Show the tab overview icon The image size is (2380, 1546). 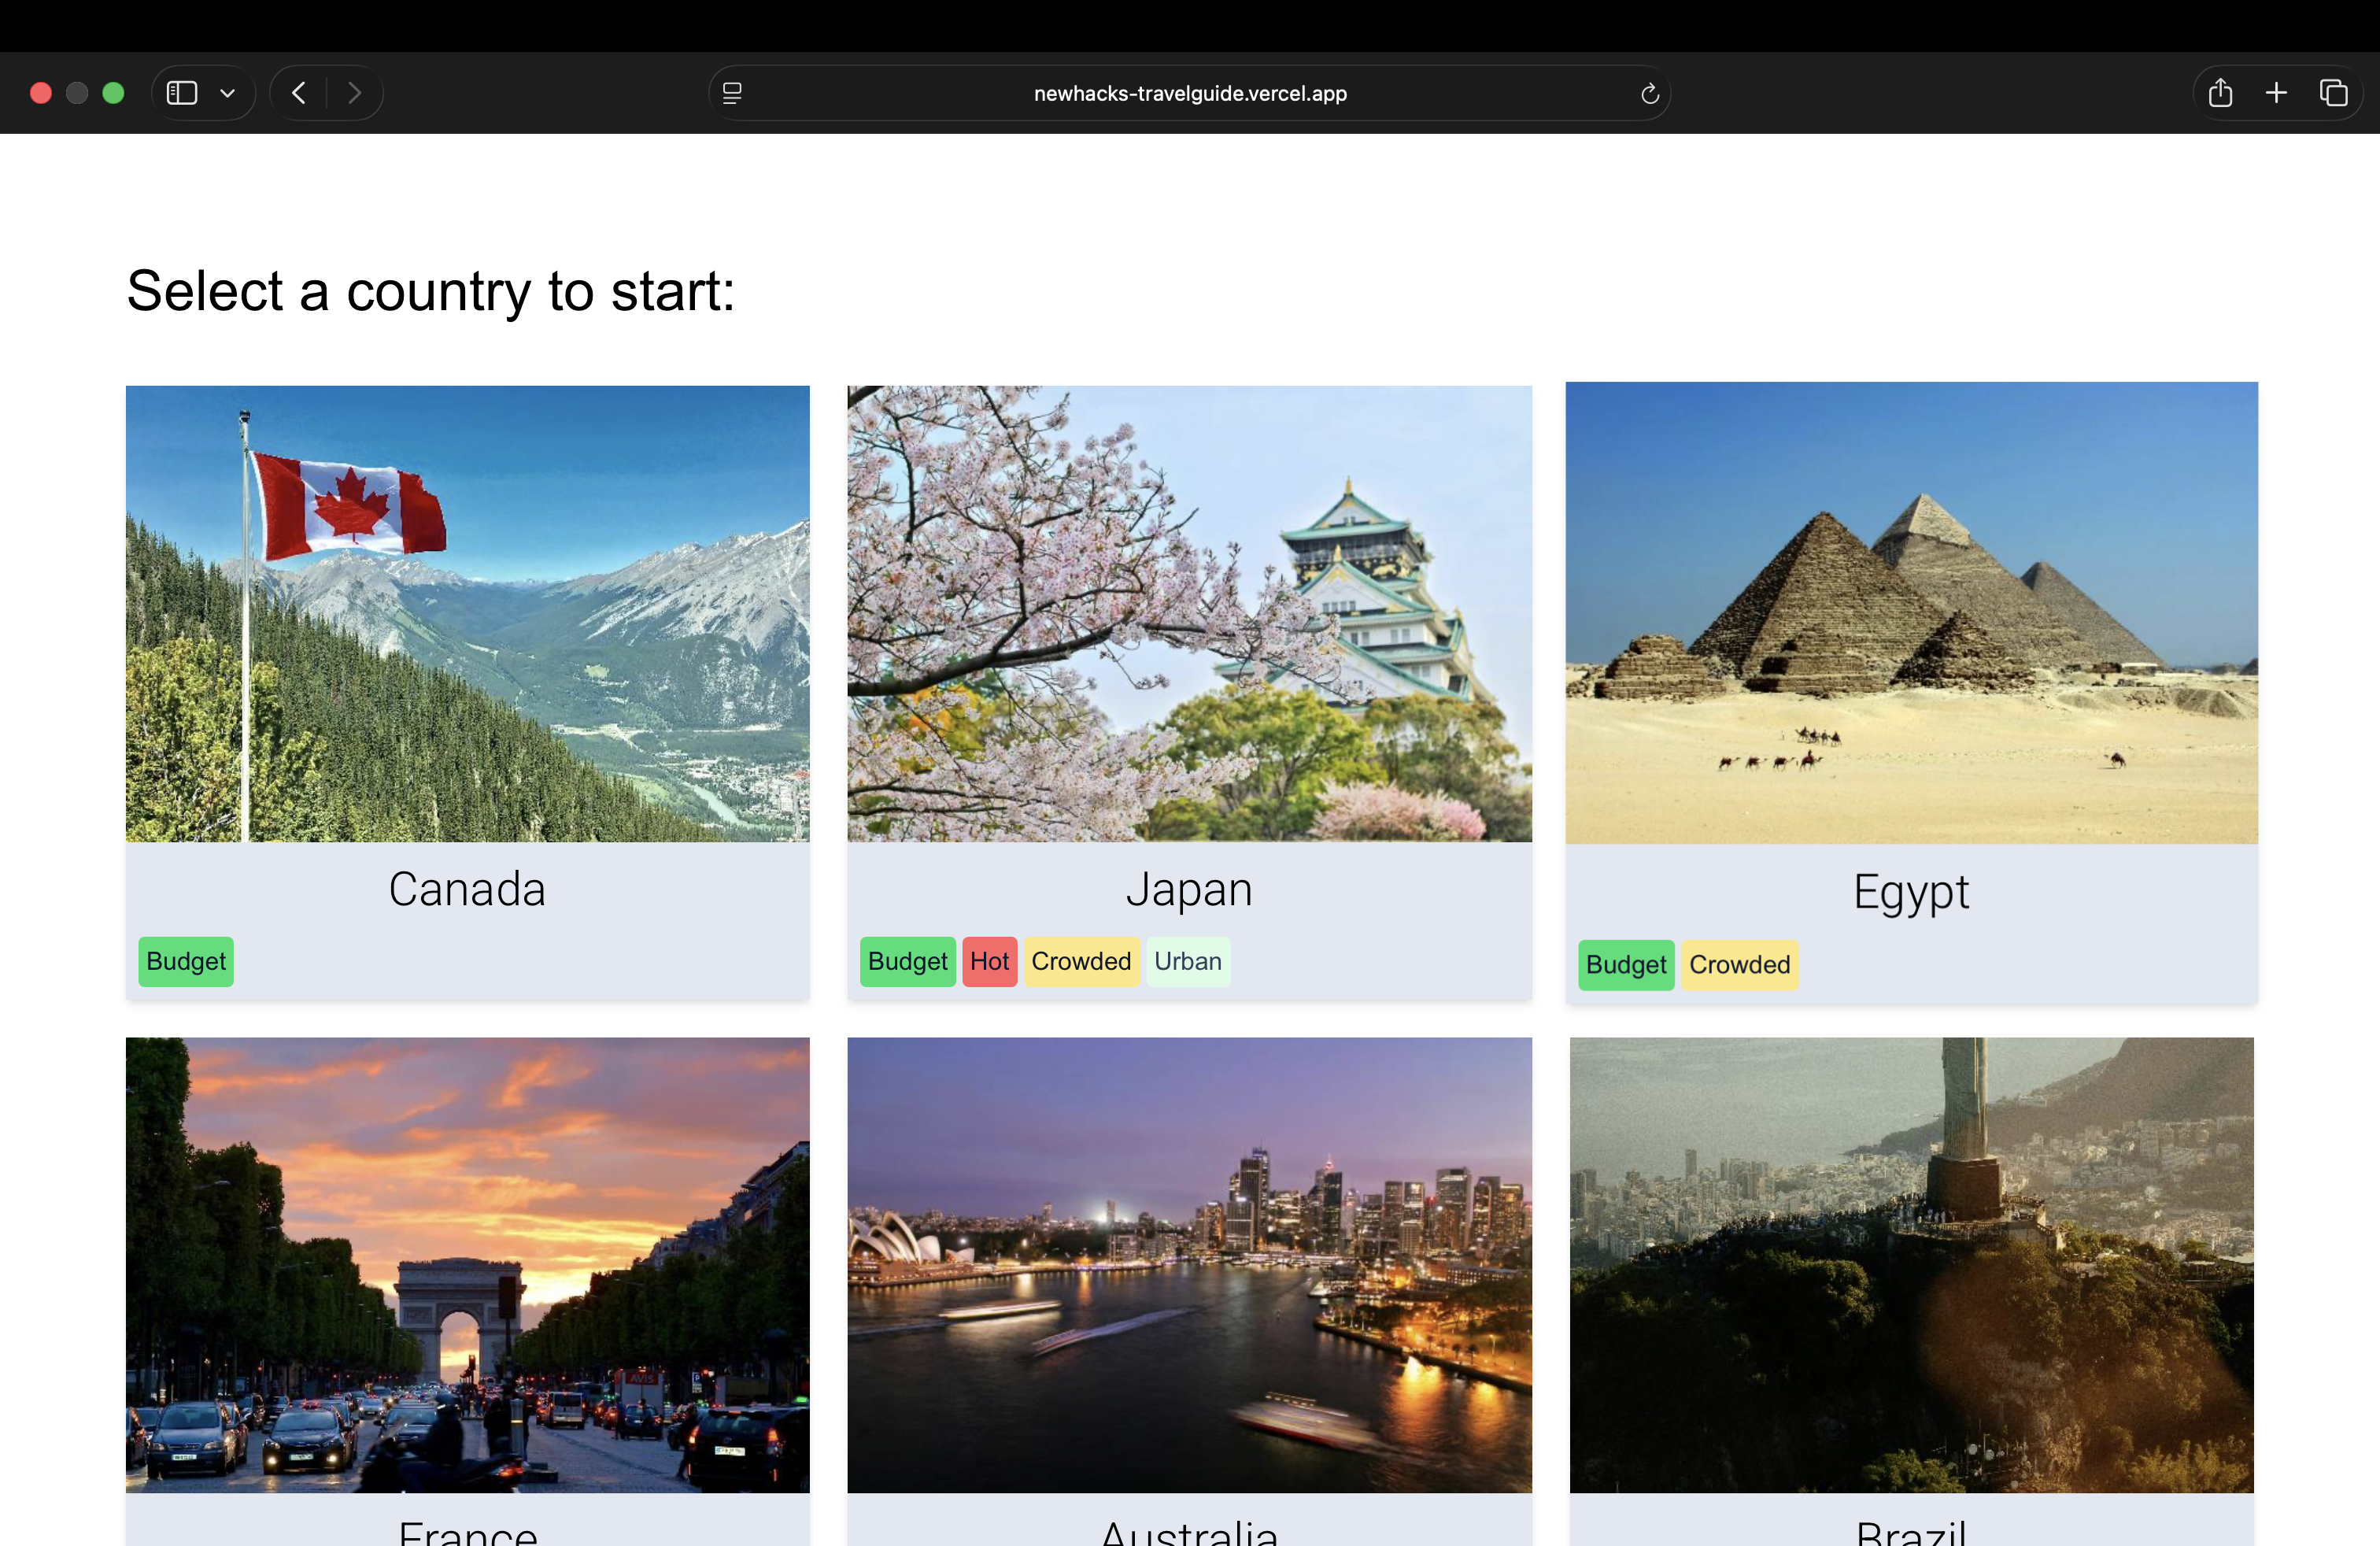point(2333,93)
